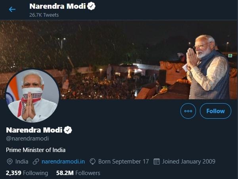Click the location pin icon

tap(10, 162)
